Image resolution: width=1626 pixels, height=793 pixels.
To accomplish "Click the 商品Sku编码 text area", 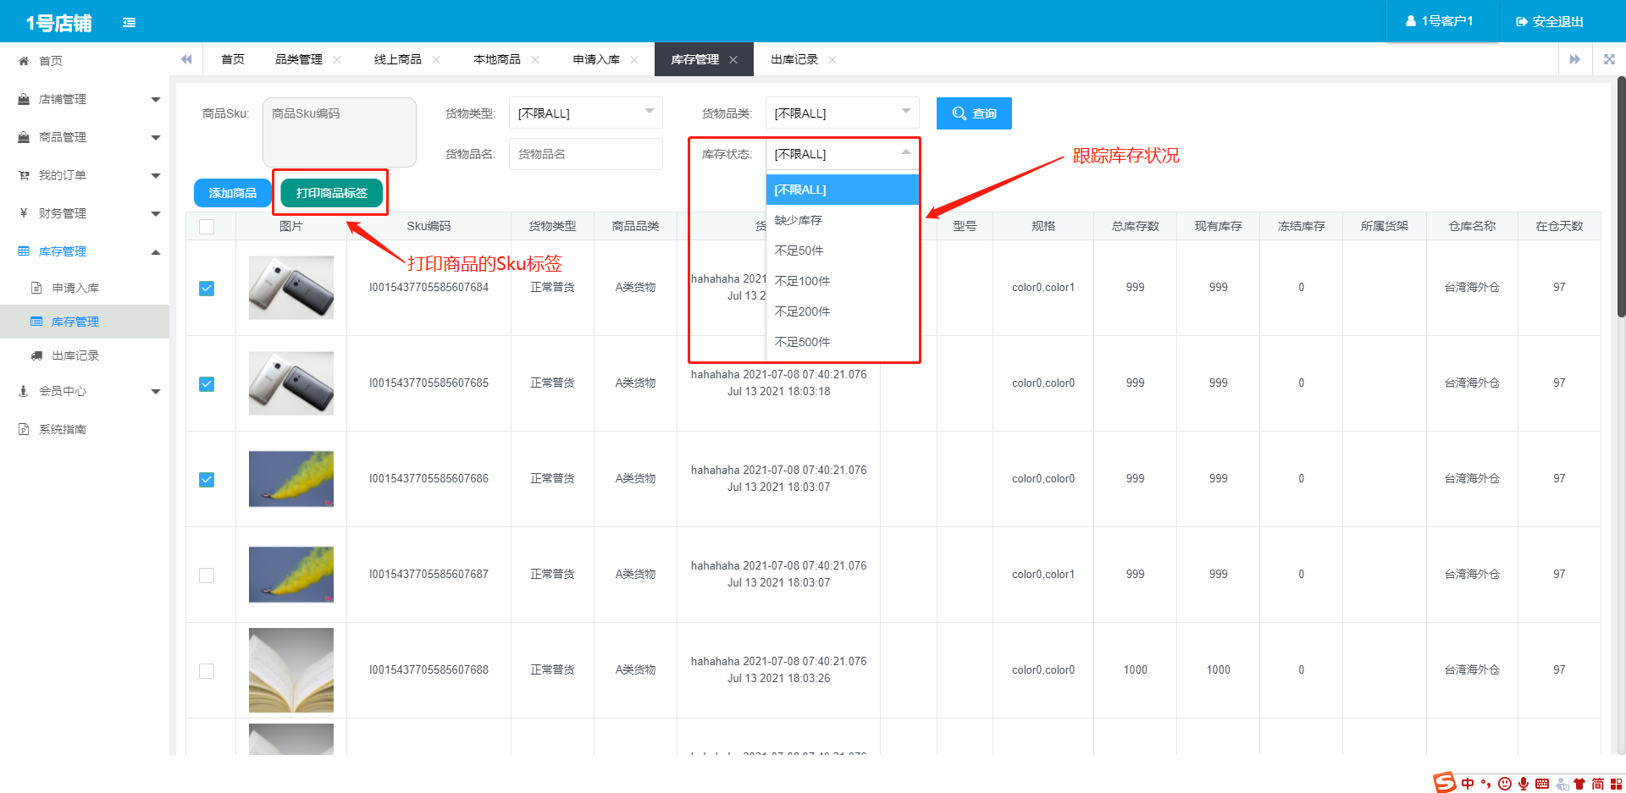I will [340, 132].
